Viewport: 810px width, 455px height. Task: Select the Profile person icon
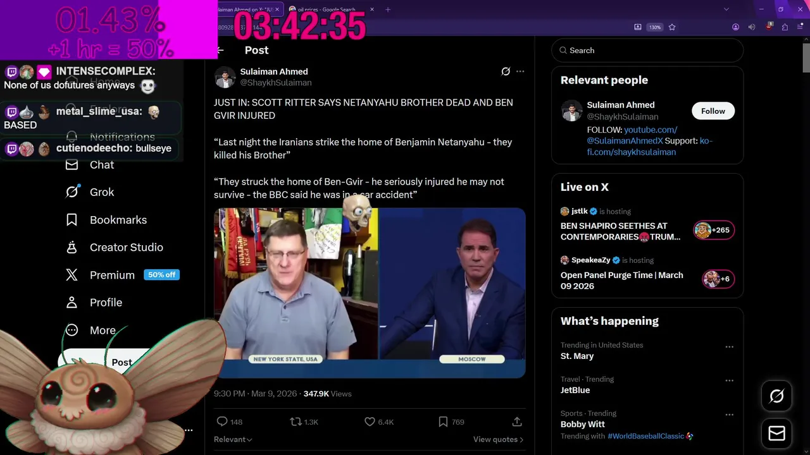pyautogui.click(x=72, y=303)
